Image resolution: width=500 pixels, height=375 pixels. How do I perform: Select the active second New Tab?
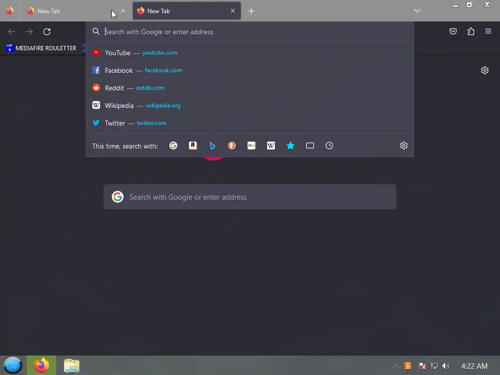click(x=187, y=11)
